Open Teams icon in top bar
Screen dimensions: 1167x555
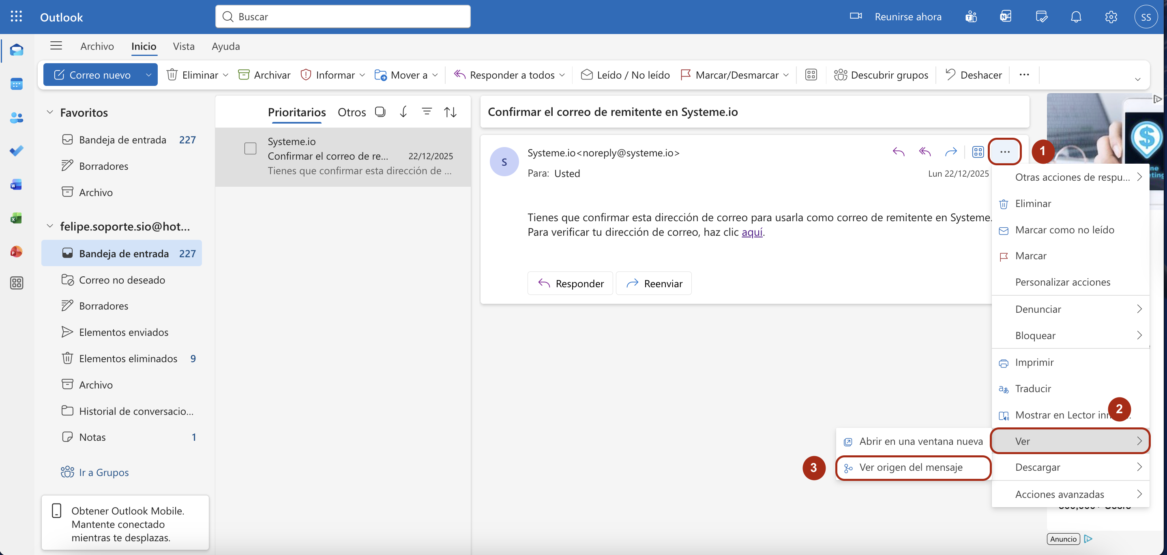(971, 17)
